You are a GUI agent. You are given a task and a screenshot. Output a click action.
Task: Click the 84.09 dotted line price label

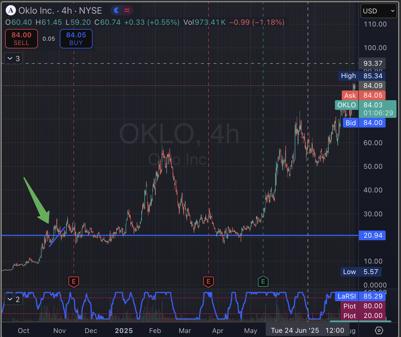coord(373,86)
